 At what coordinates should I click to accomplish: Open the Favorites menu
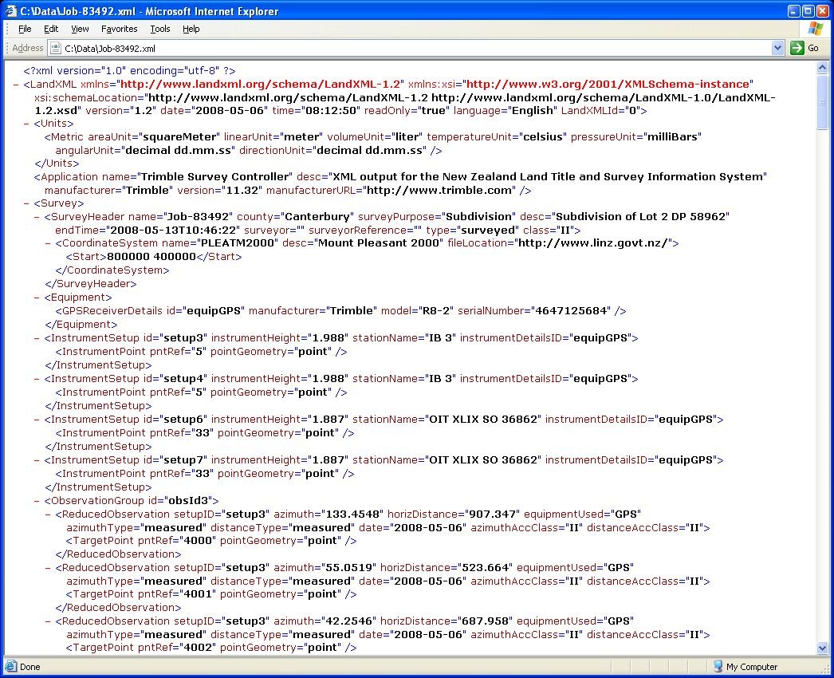point(119,29)
